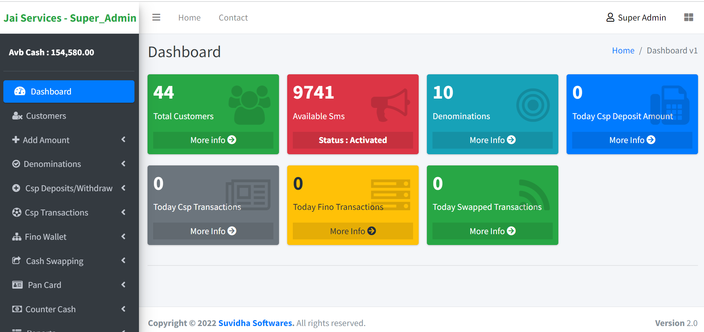Viewport: 704px width, 332px height.
Task: Click the Pan Card ID icon
Action: (18, 285)
